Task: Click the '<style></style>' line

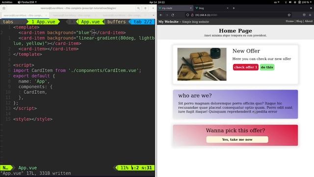Action: [33, 119]
